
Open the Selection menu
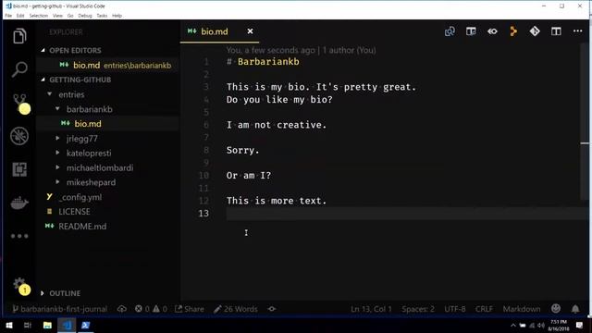tap(39, 16)
